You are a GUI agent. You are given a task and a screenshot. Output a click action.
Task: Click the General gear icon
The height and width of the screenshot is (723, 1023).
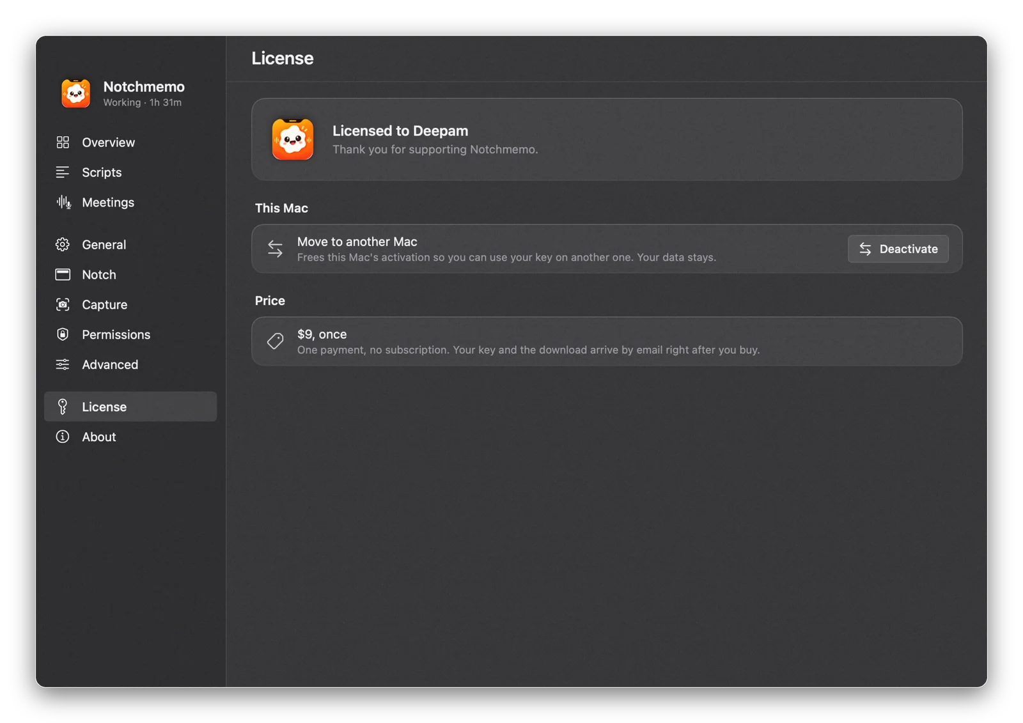(x=63, y=244)
